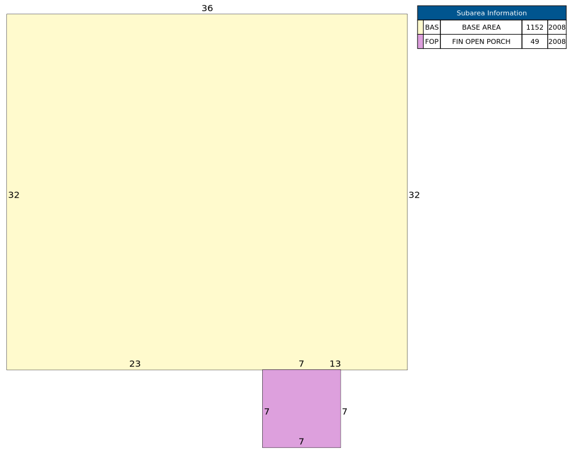Viewport: 572px width, 454px height.
Task: Click the 7 label on the porch's right side
Action: point(344,411)
